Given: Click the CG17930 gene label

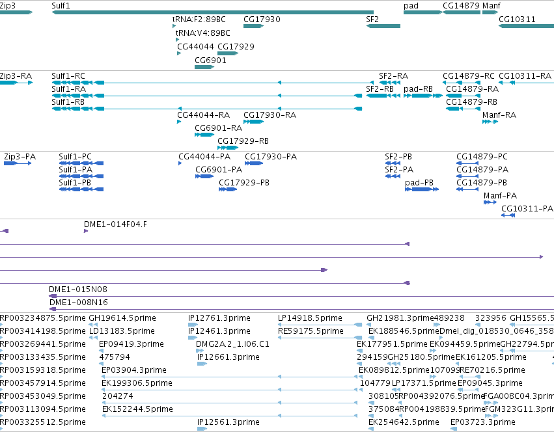Looking at the screenshot, I should (262, 20).
